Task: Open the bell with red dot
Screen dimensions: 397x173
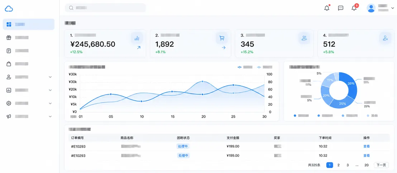Action: point(327,8)
